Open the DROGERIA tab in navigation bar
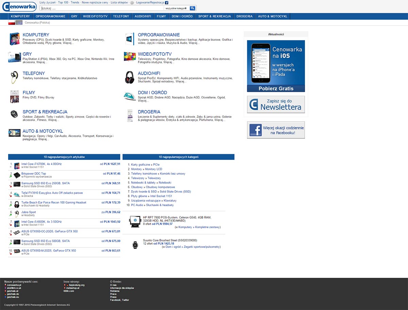The image size is (408, 310). pyautogui.click(x=244, y=16)
